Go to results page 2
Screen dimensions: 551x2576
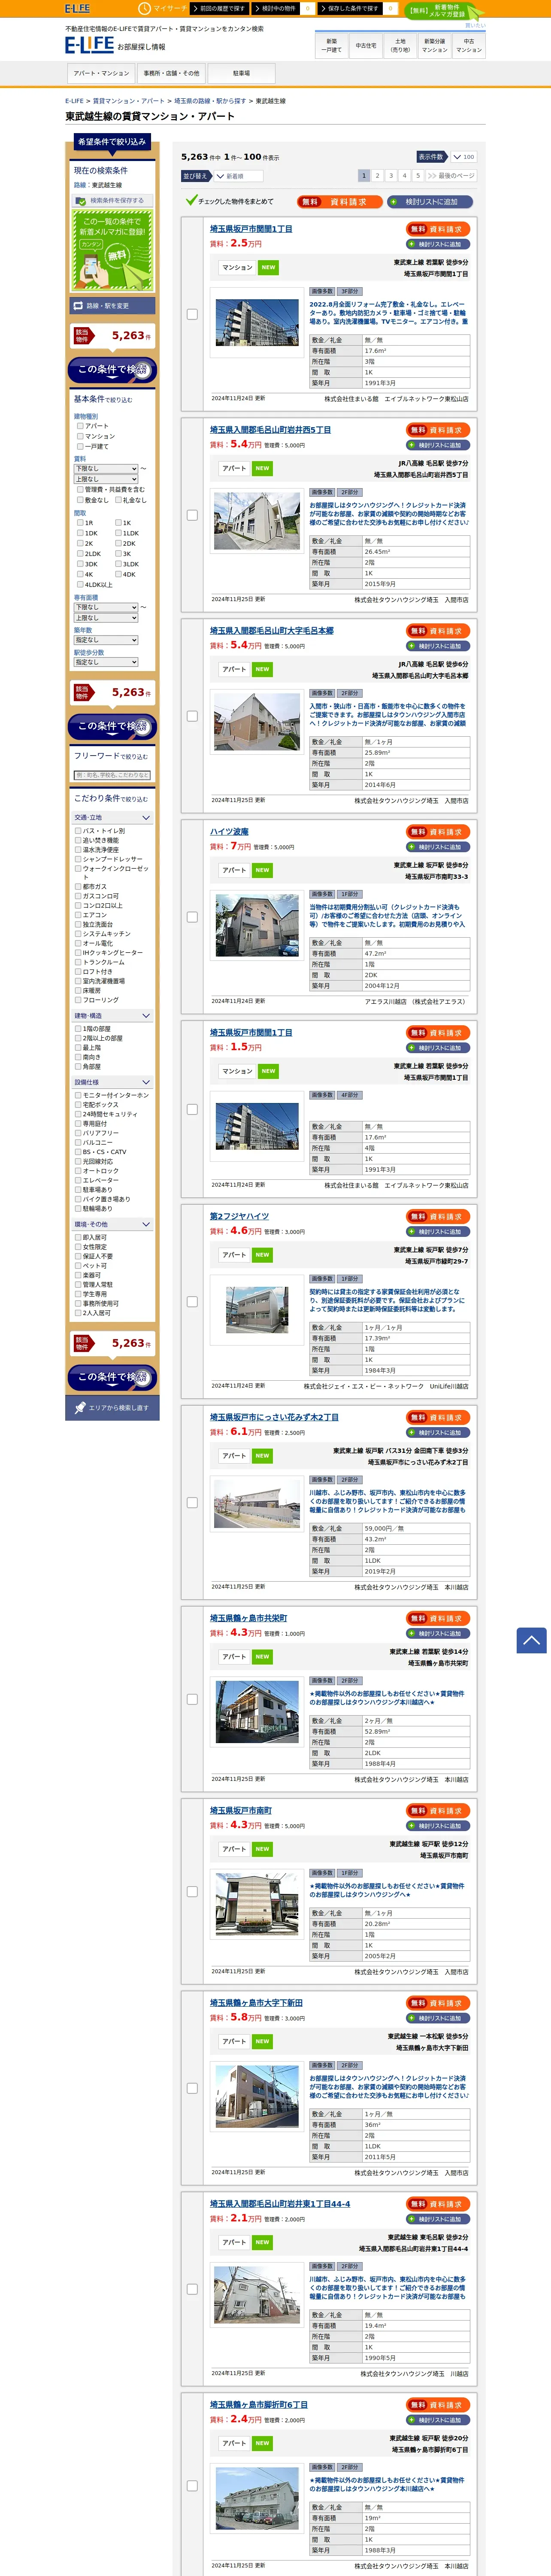click(377, 176)
